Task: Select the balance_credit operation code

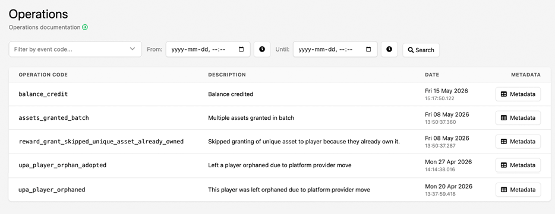Action: (43, 94)
